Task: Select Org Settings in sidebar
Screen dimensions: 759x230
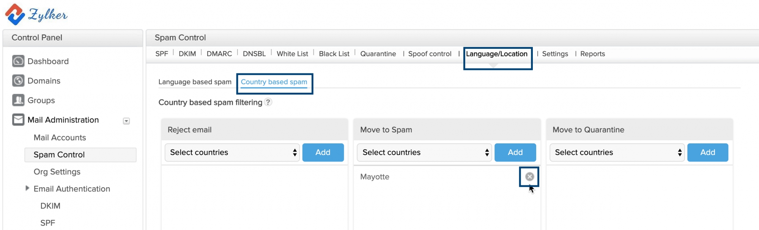Action: [57, 172]
